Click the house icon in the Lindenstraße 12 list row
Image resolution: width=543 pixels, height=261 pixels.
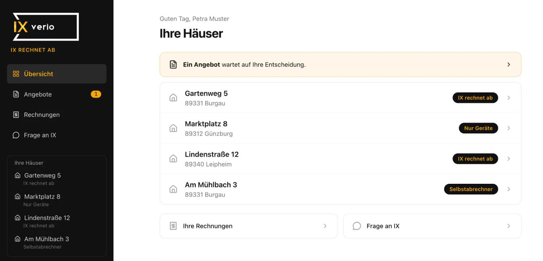173,159
